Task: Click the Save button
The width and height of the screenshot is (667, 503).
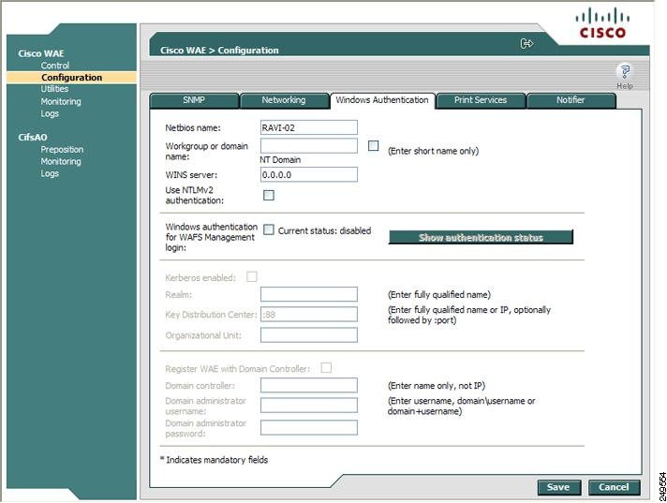Action: [x=558, y=487]
